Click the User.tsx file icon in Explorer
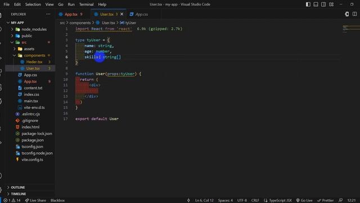Screen dimensions: 360x203 tap(22, 68)
